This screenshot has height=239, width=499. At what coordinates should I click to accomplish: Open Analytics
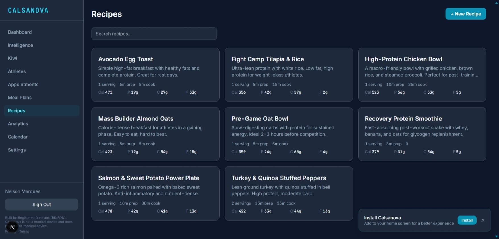pos(18,123)
